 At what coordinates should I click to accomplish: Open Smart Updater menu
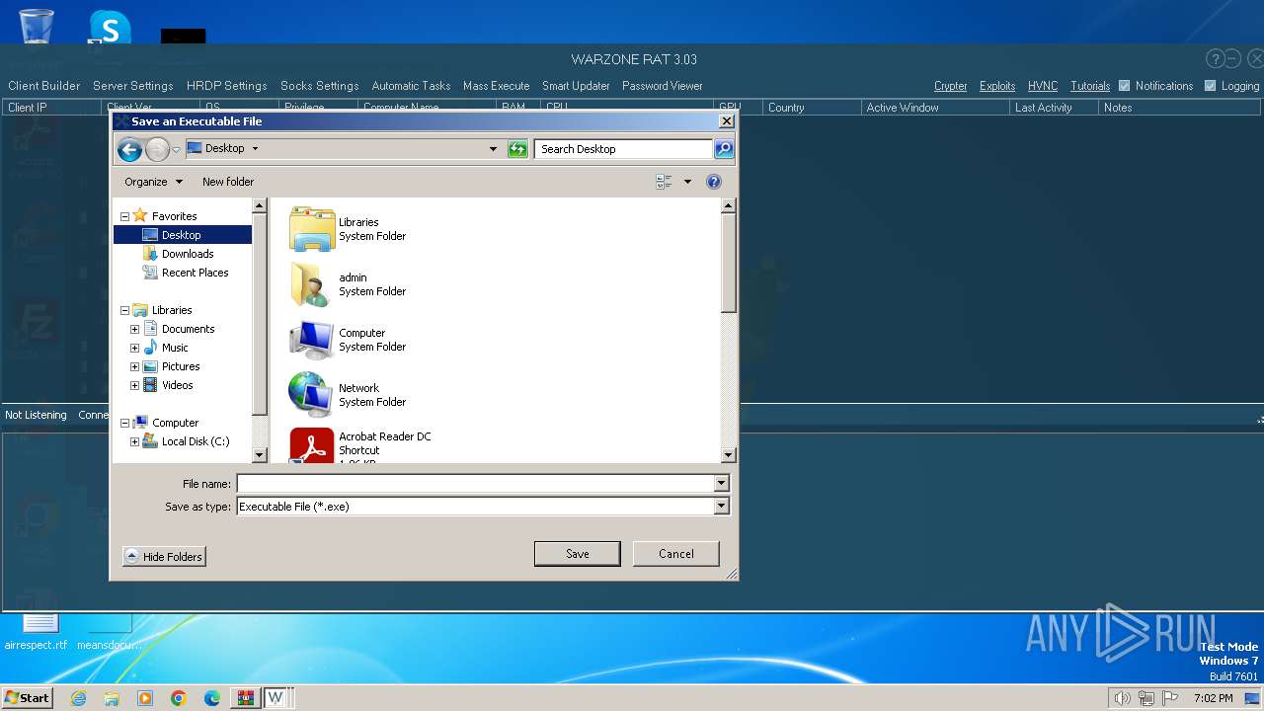coord(576,86)
